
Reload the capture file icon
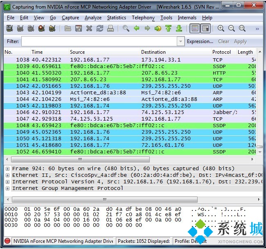click(100, 28)
